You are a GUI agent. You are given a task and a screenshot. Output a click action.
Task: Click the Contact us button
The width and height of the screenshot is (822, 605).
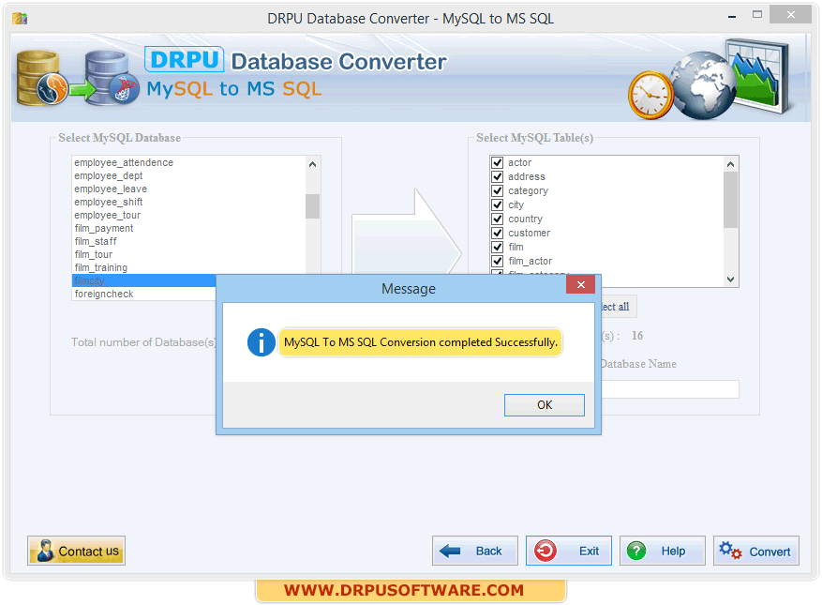coord(77,551)
